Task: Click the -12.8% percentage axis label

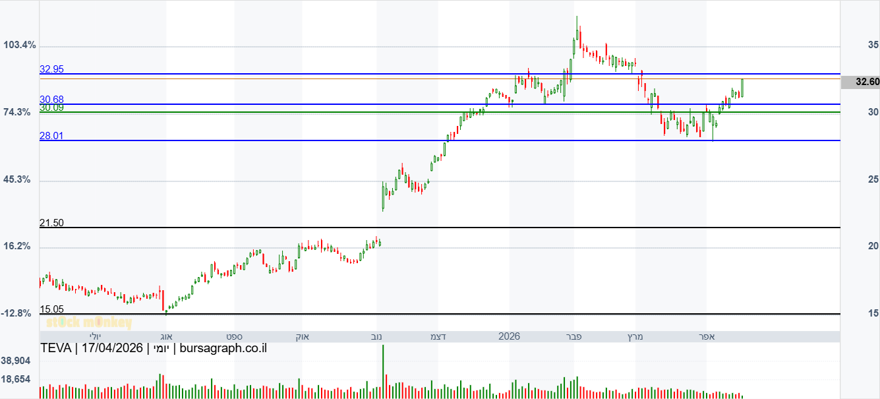Action: [x=16, y=313]
